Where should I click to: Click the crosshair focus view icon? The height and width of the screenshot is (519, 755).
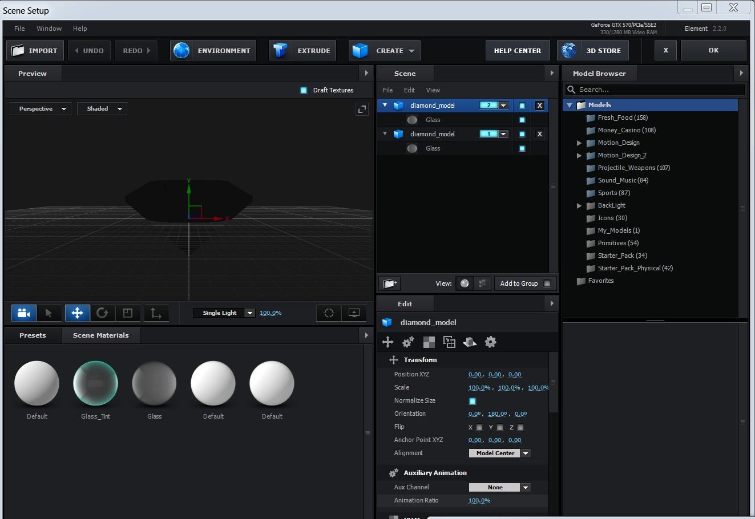click(329, 313)
